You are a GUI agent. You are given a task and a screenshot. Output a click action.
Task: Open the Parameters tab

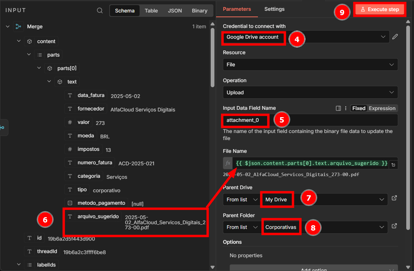[237, 9]
